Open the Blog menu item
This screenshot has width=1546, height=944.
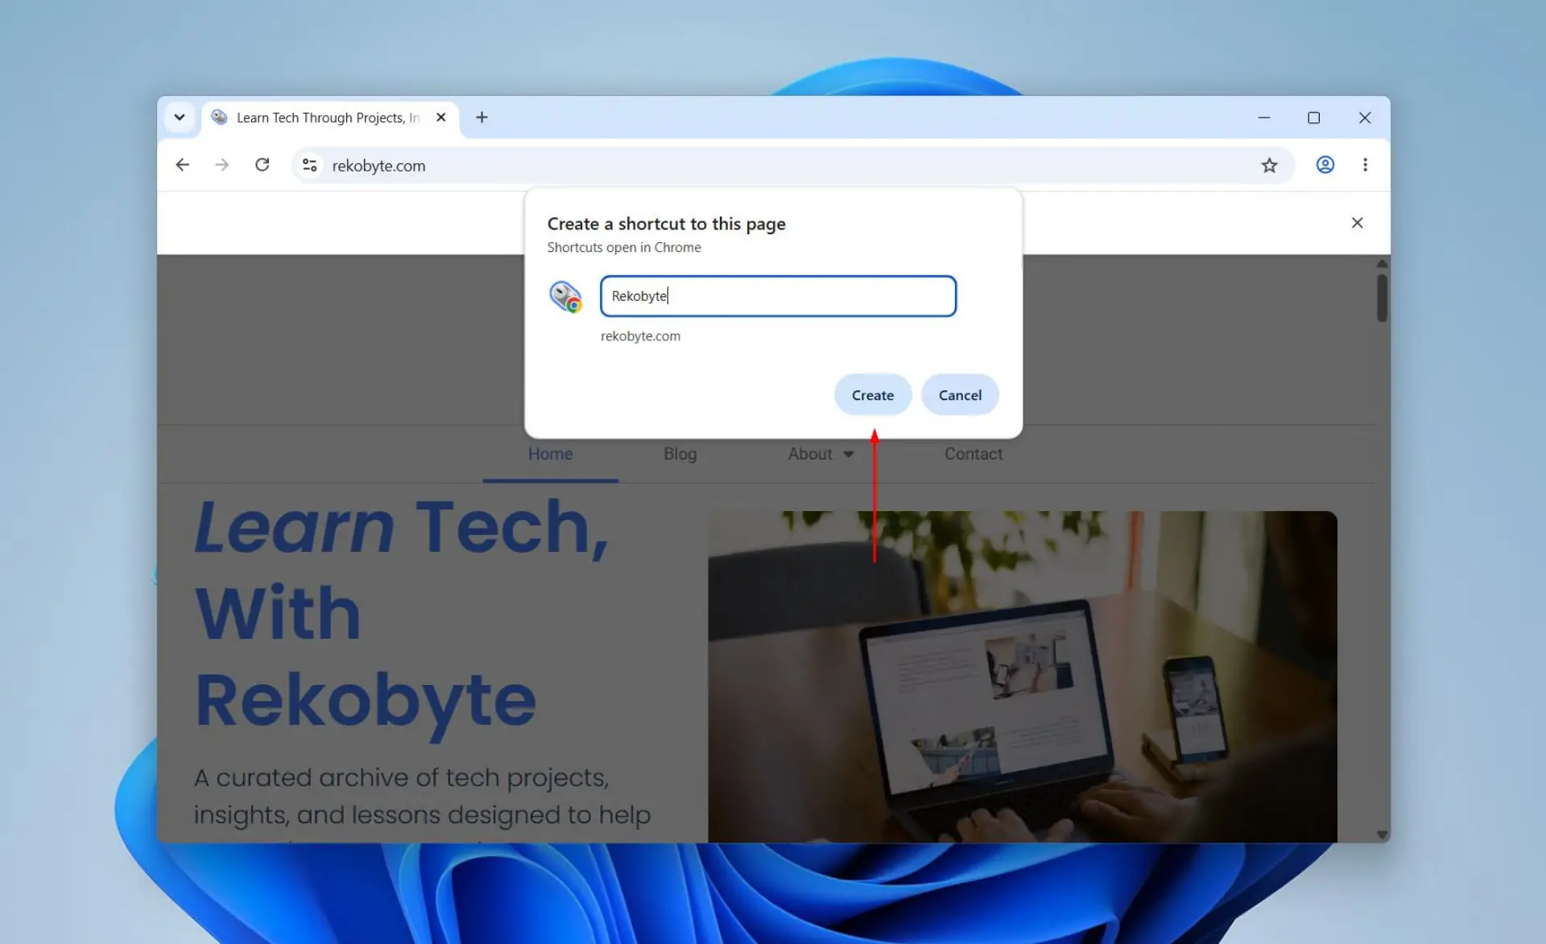(x=680, y=454)
